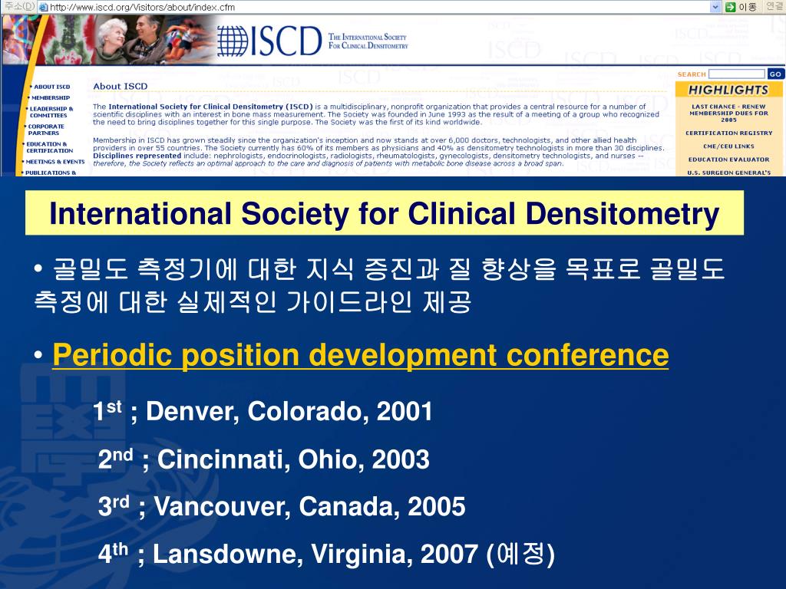786x589 pixels.
Task: Click the Links (연결) toolbar label
Action: click(x=774, y=6)
